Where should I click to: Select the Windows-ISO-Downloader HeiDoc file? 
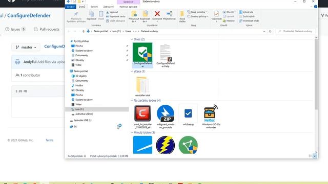pos(211,117)
